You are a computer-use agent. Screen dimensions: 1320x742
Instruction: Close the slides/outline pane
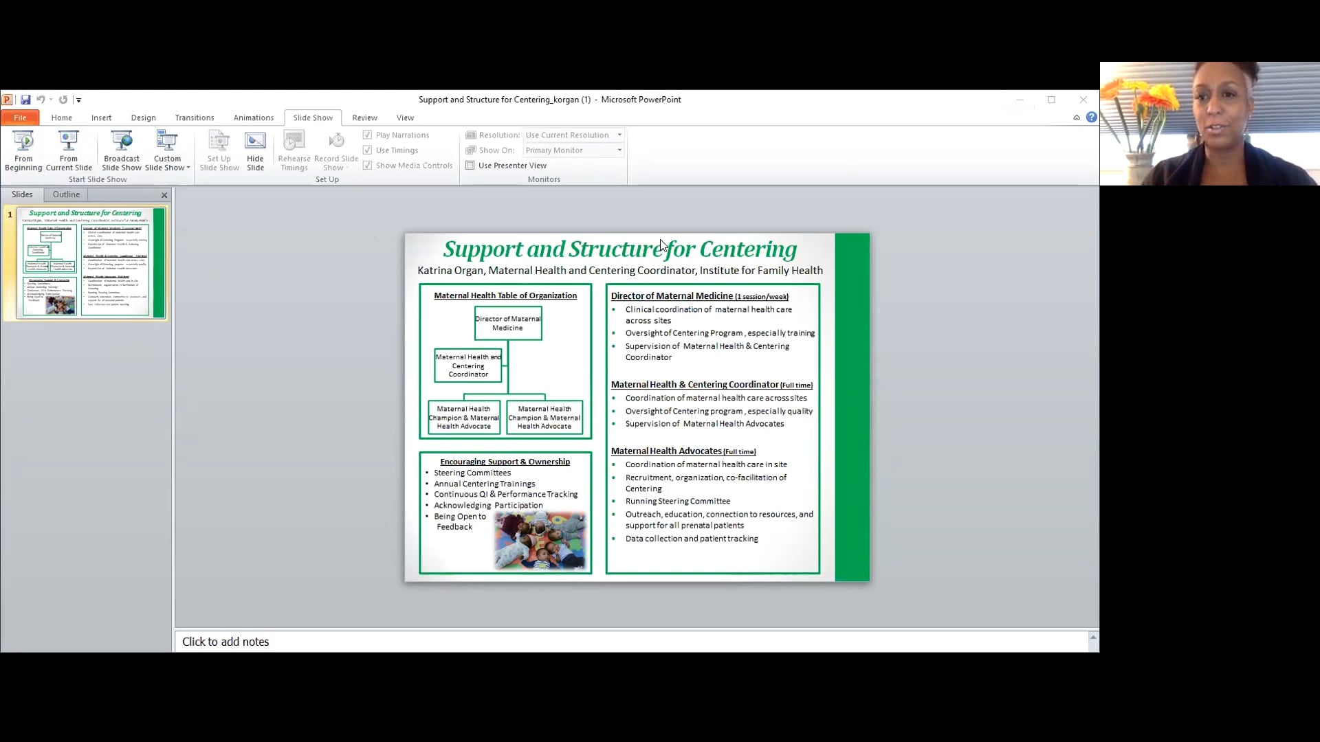164,195
